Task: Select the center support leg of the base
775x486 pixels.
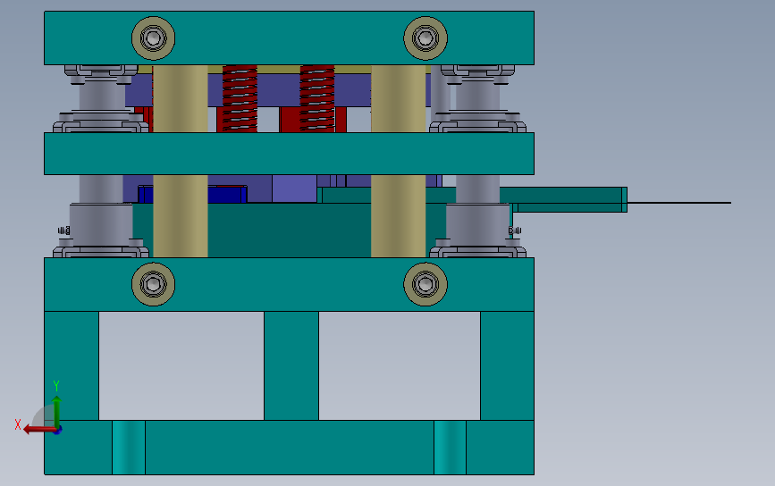Action: click(x=291, y=365)
